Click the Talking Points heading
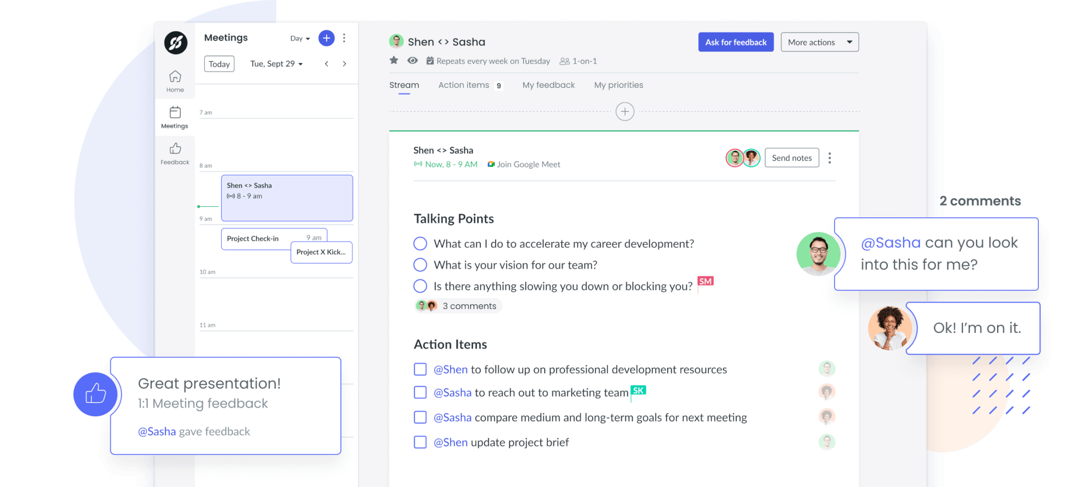The width and height of the screenshot is (1081, 487). 454,218
